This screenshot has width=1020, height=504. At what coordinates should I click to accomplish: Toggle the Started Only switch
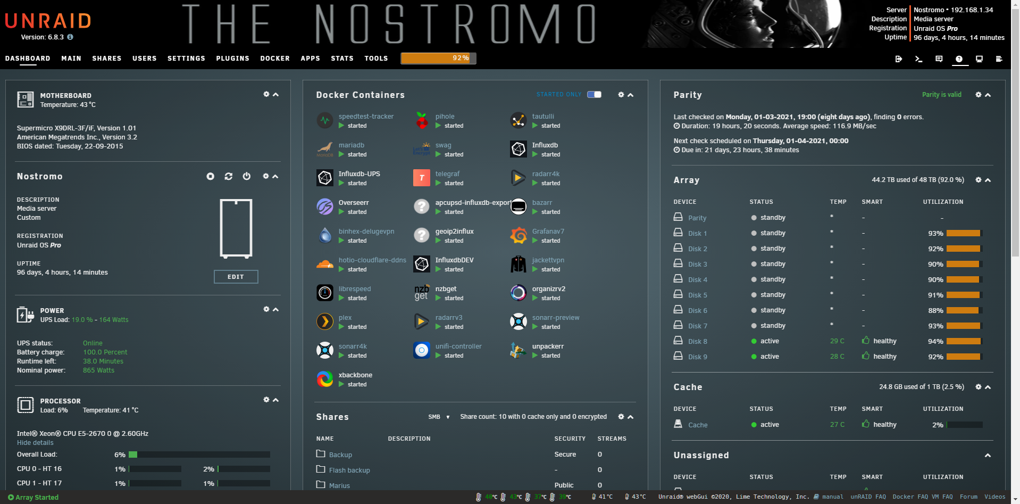pos(594,95)
